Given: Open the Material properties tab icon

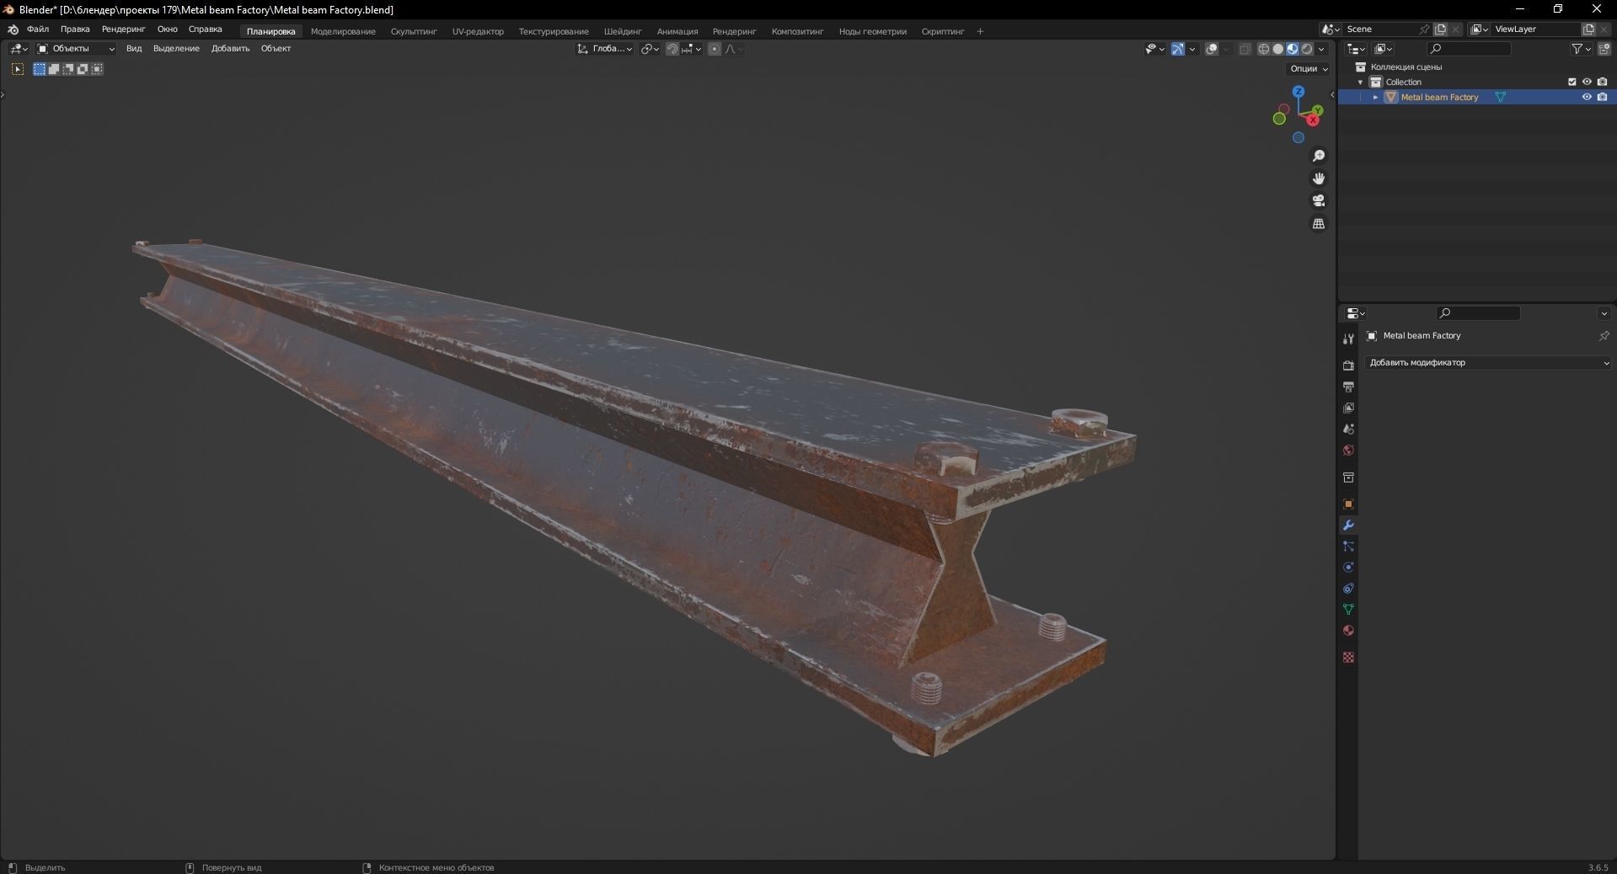Looking at the screenshot, I should point(1348,631).
